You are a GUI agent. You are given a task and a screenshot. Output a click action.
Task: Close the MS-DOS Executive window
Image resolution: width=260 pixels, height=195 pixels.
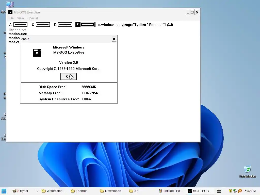[x=197, y=12]
